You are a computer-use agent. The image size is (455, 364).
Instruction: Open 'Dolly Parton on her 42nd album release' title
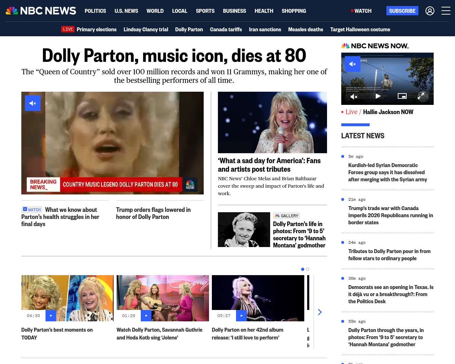point(247,334)
